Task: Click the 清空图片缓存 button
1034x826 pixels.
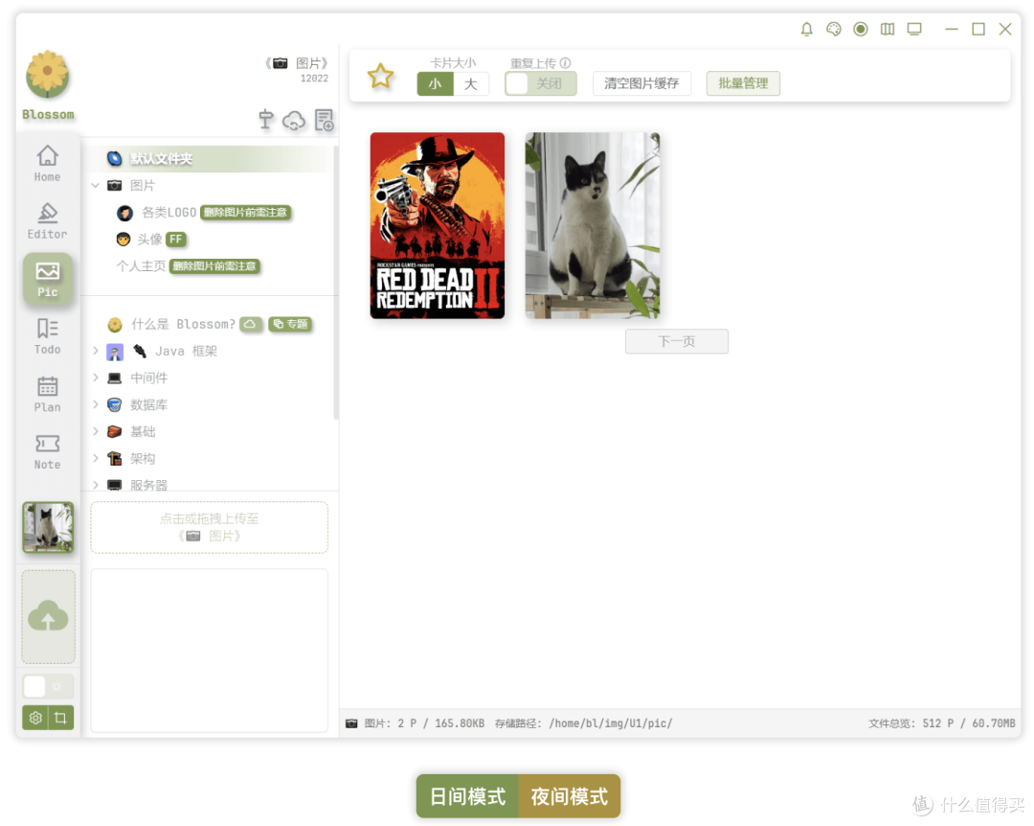Action: pos(641,84)
